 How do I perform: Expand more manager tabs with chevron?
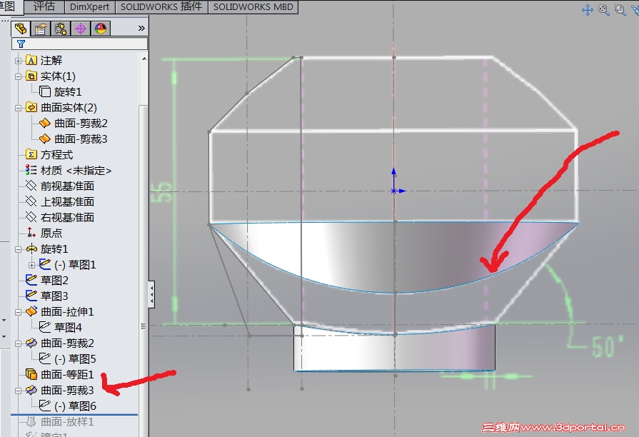[x=141, y=28]
